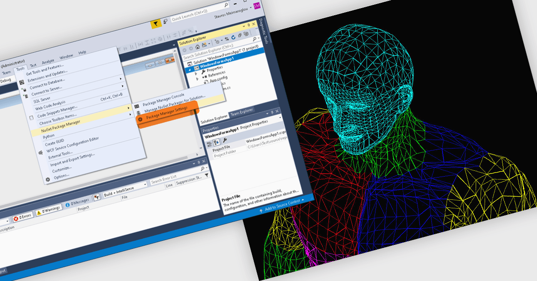Click the Solution Explorer refresh icon
Viewport: 537px width, 281px height.
pos(233,37)
